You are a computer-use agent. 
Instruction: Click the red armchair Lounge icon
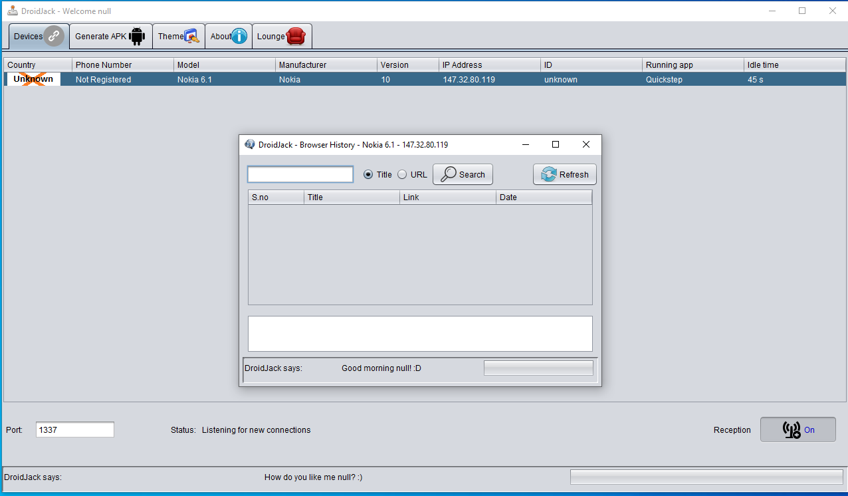pos(296,37)
